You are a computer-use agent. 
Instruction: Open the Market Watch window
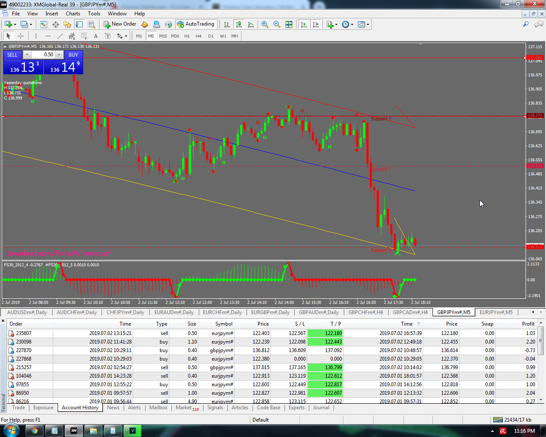click(x=44, y=24)
